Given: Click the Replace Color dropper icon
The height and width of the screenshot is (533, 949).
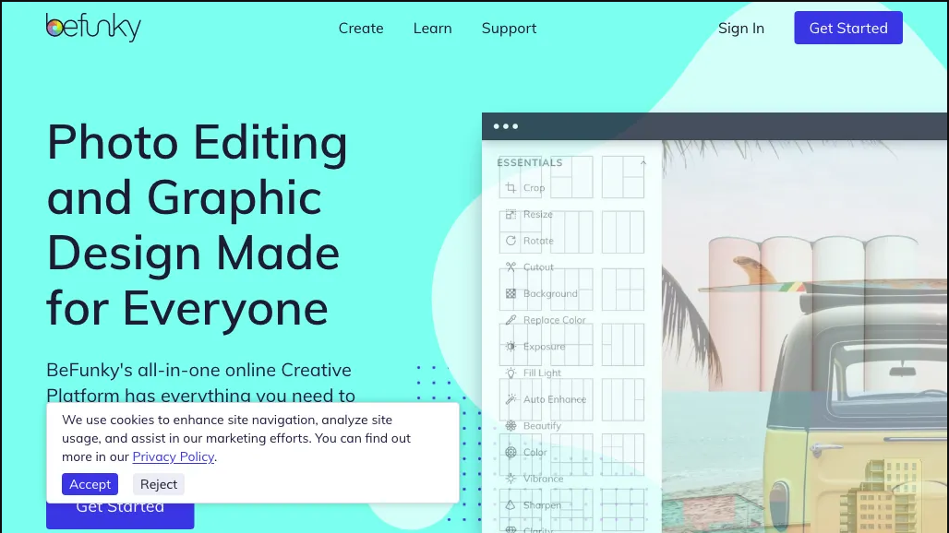Looking at the screenshot, I should tap(511, 320).
